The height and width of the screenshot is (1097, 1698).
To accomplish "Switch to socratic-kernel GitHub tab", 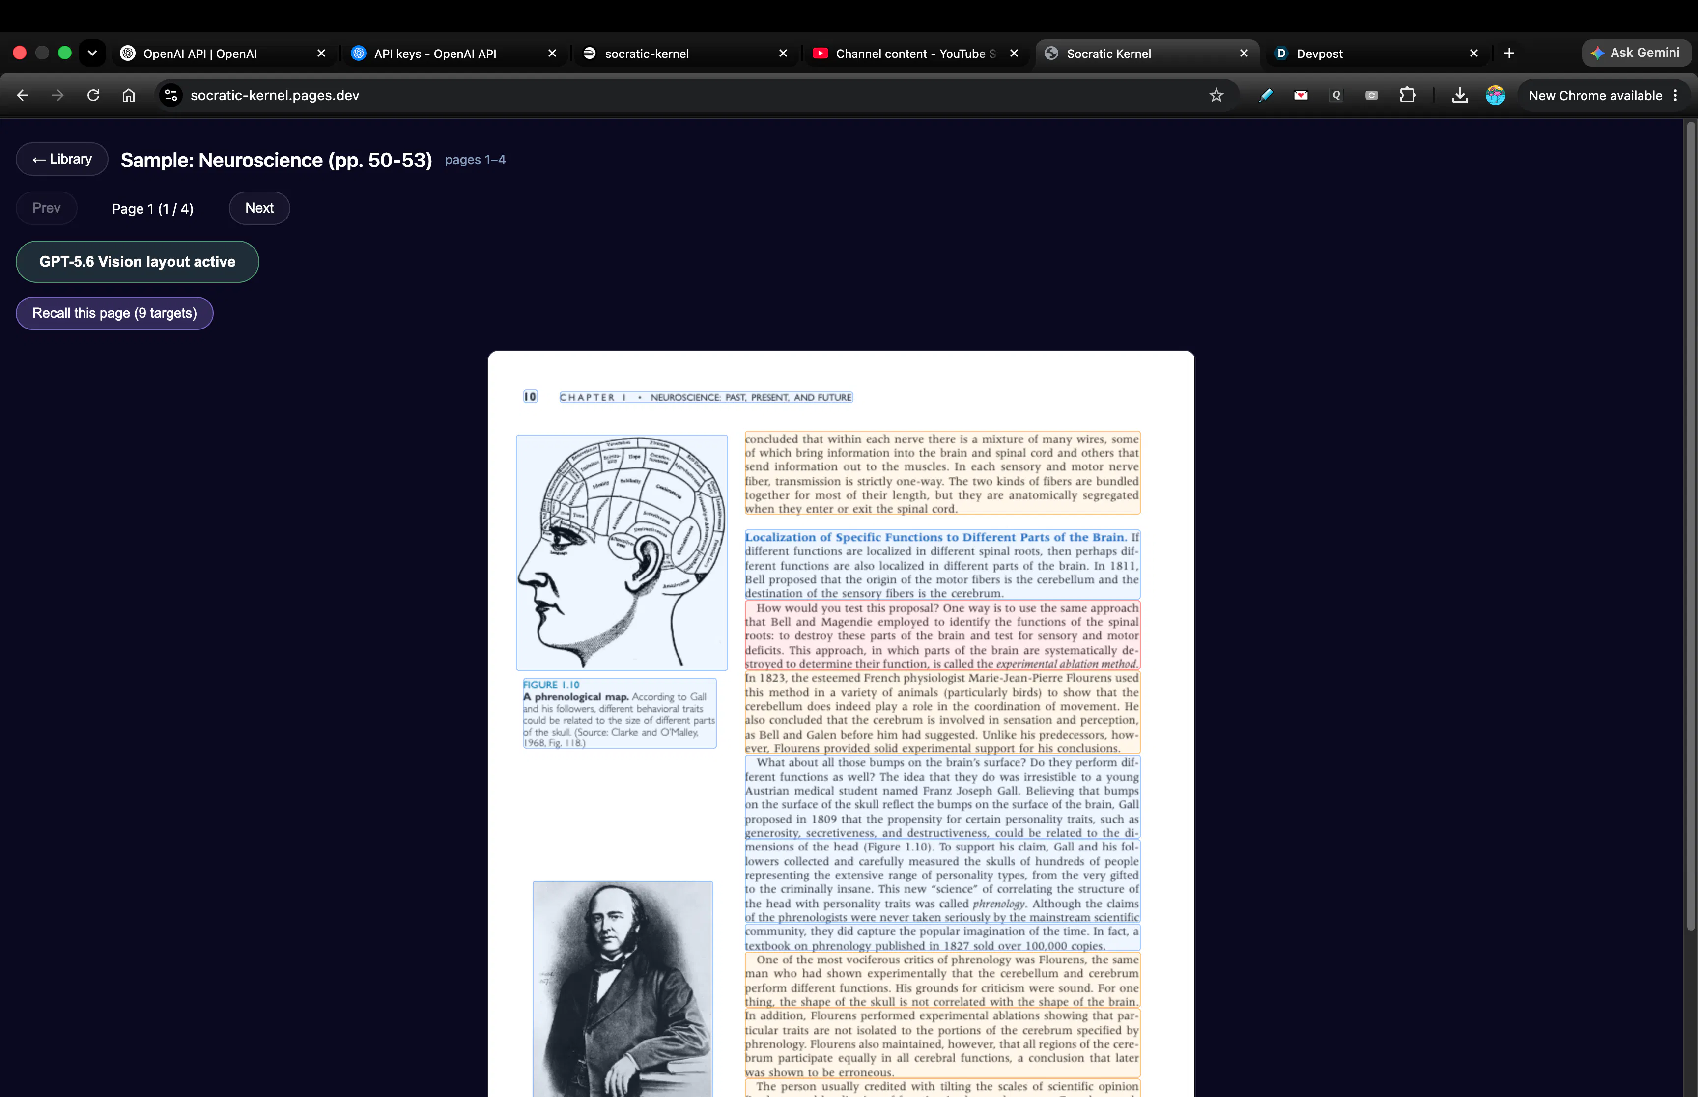I will tap(685, 54).
